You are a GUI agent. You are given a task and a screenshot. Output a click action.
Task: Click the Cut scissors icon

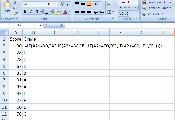click(15, 2)
